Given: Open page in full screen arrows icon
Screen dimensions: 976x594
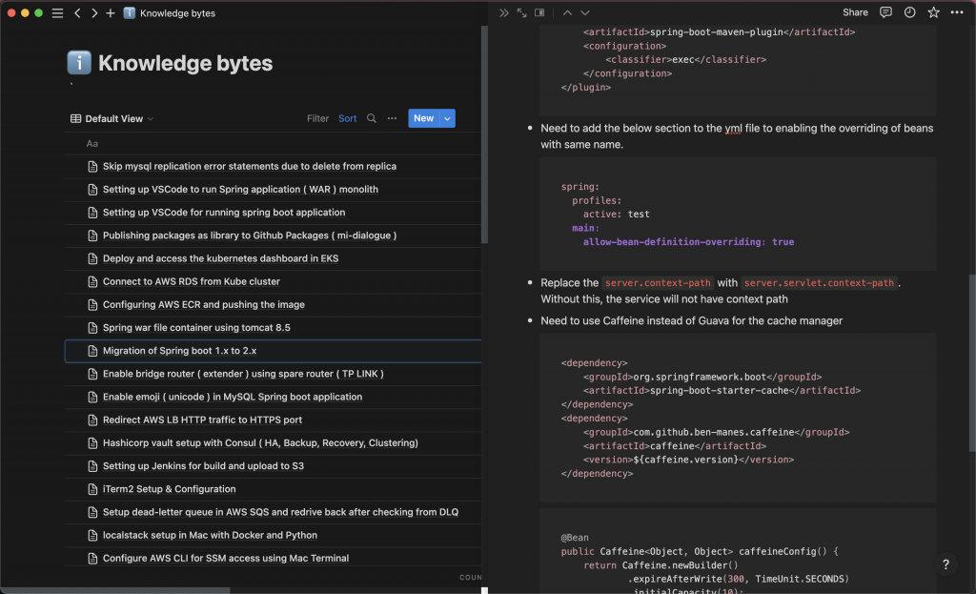Looking at the screenshot, I should pos(521,12).
